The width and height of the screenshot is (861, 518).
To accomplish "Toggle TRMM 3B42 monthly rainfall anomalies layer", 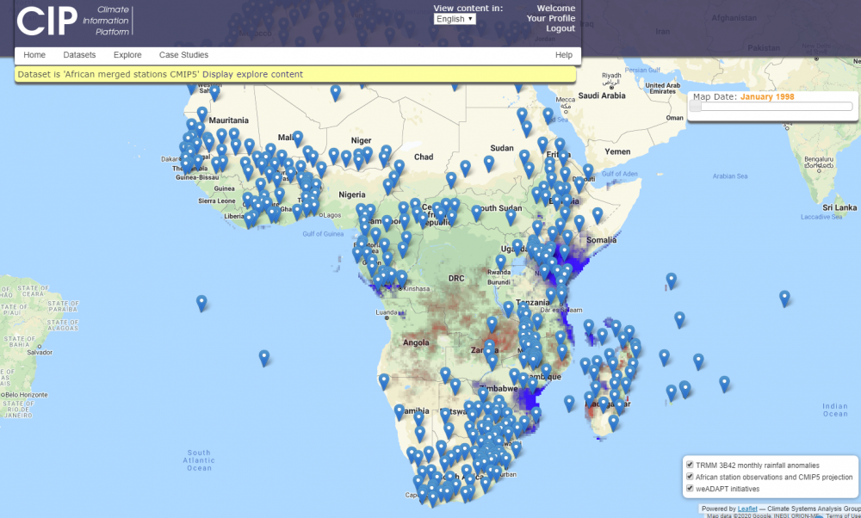I will 691,465.
